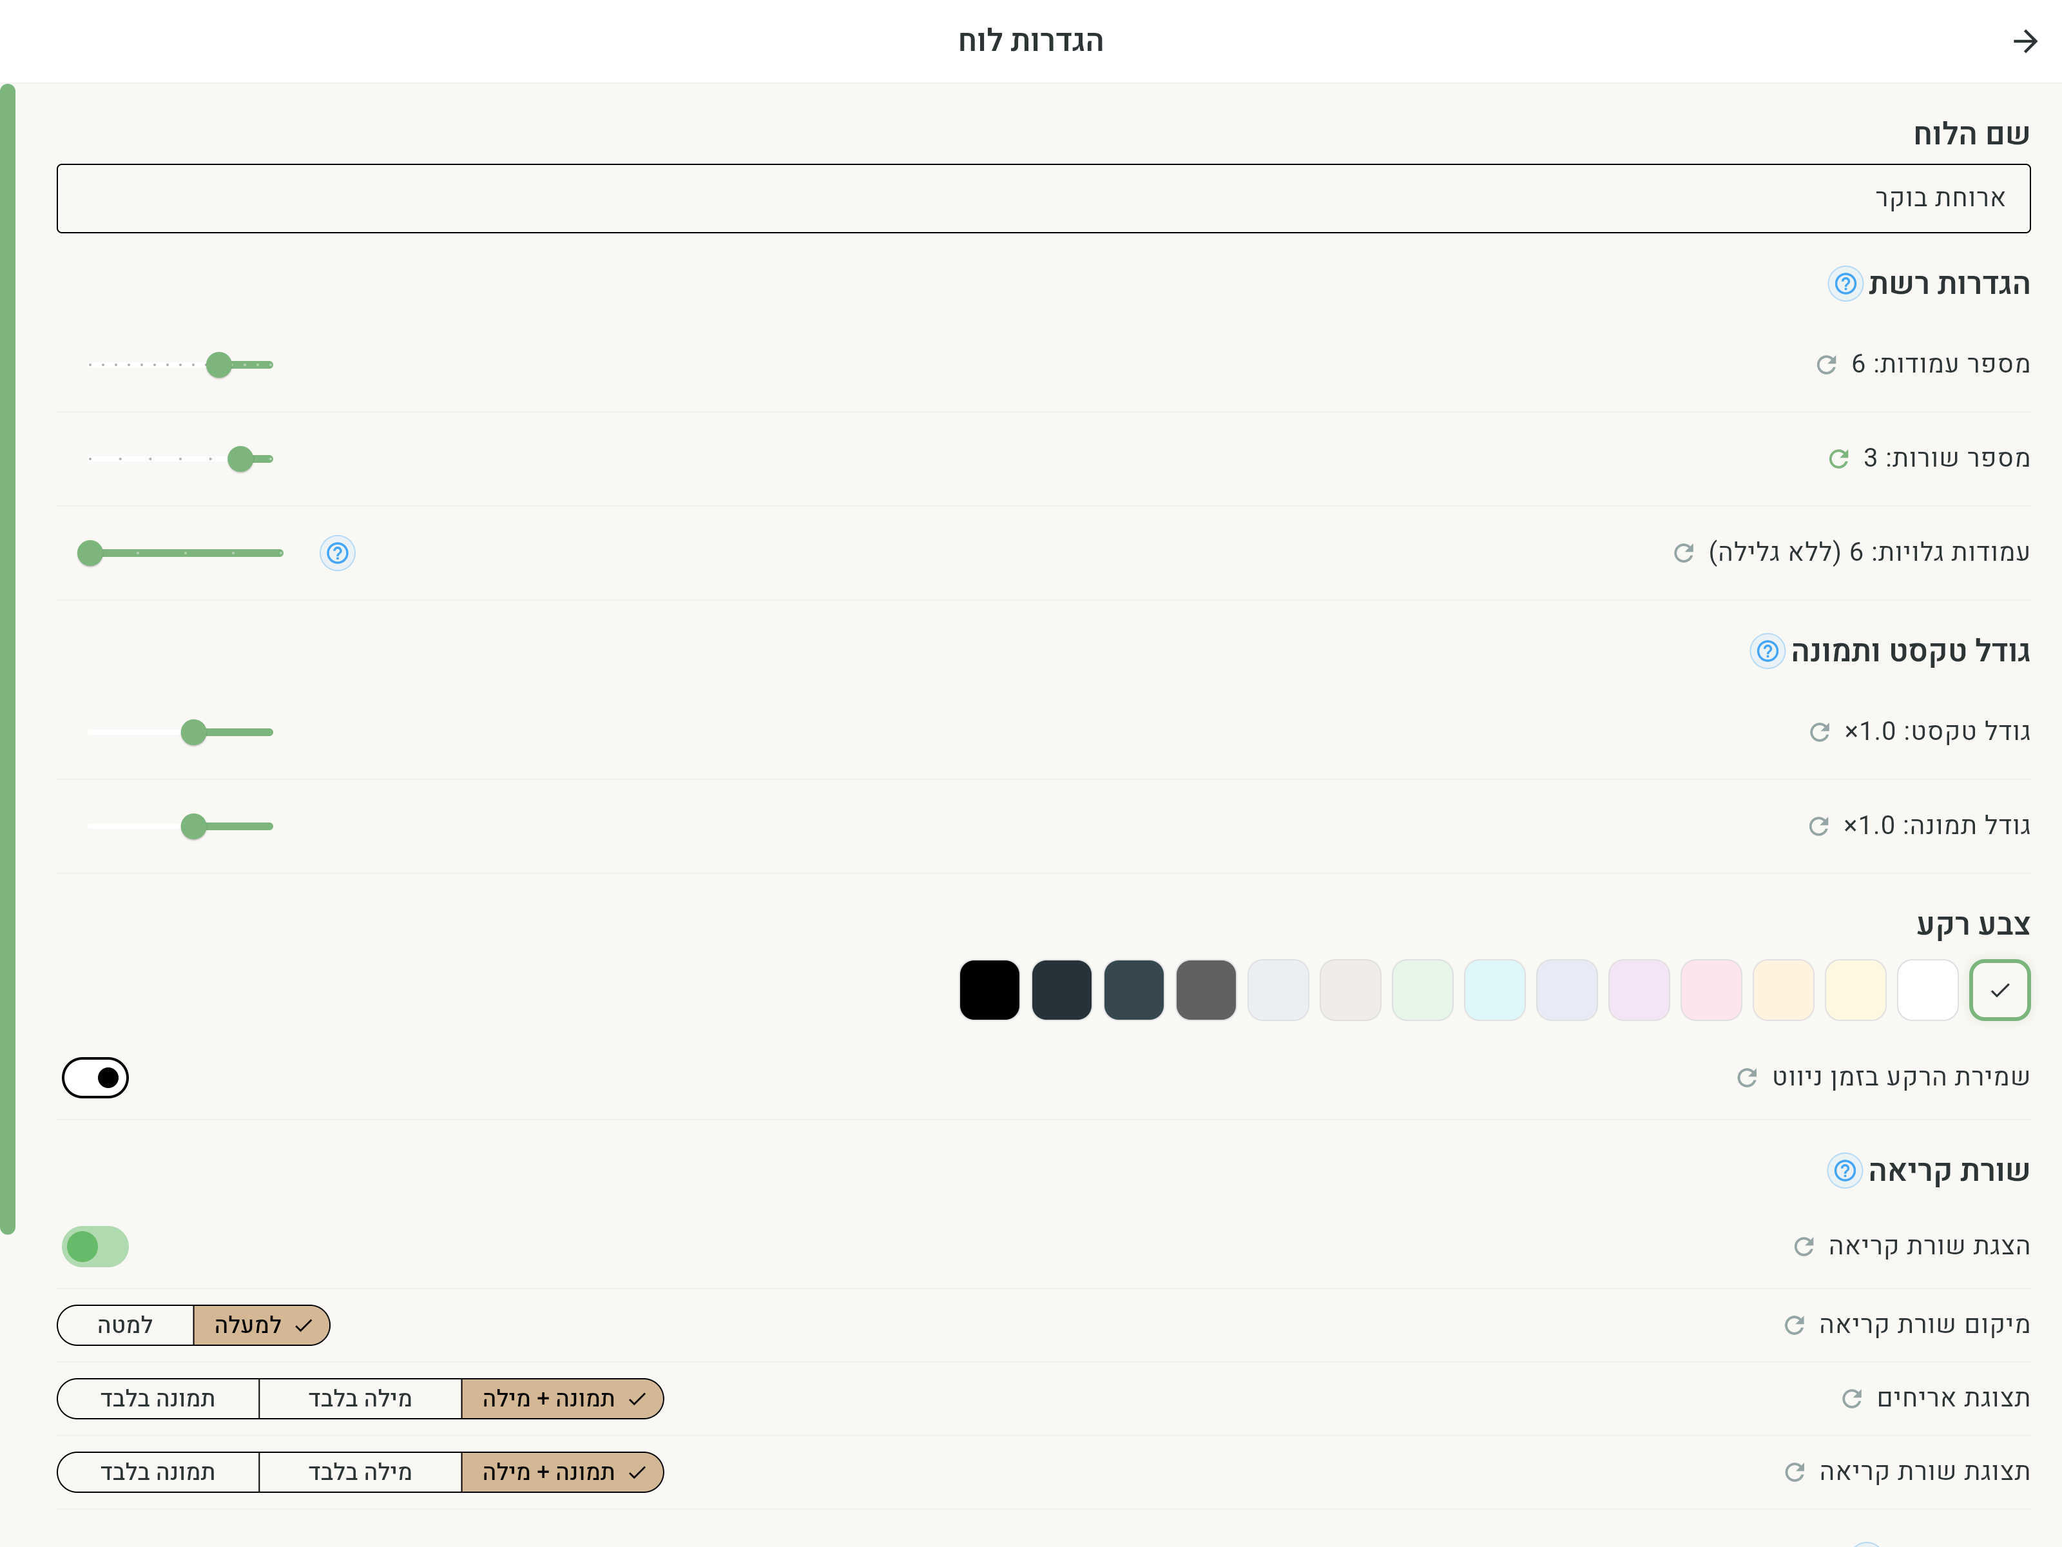Reset the מיקום שורת קריאה setting
The width and height of the screenshot is (2062, 1547).
(1795, 1325)
